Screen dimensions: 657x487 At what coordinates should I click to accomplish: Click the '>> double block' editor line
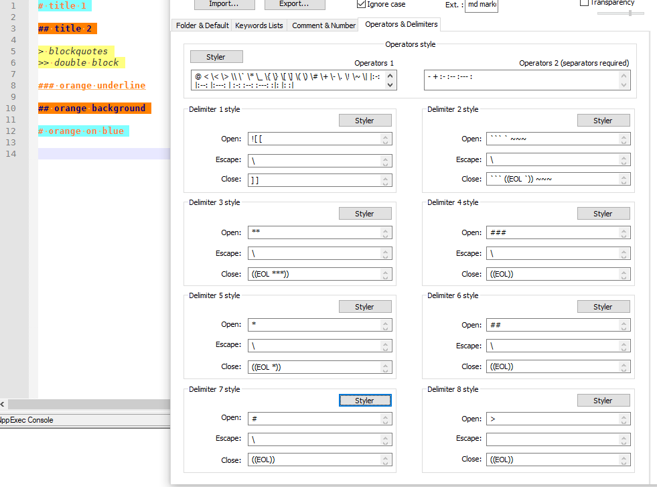click(81, 62)
